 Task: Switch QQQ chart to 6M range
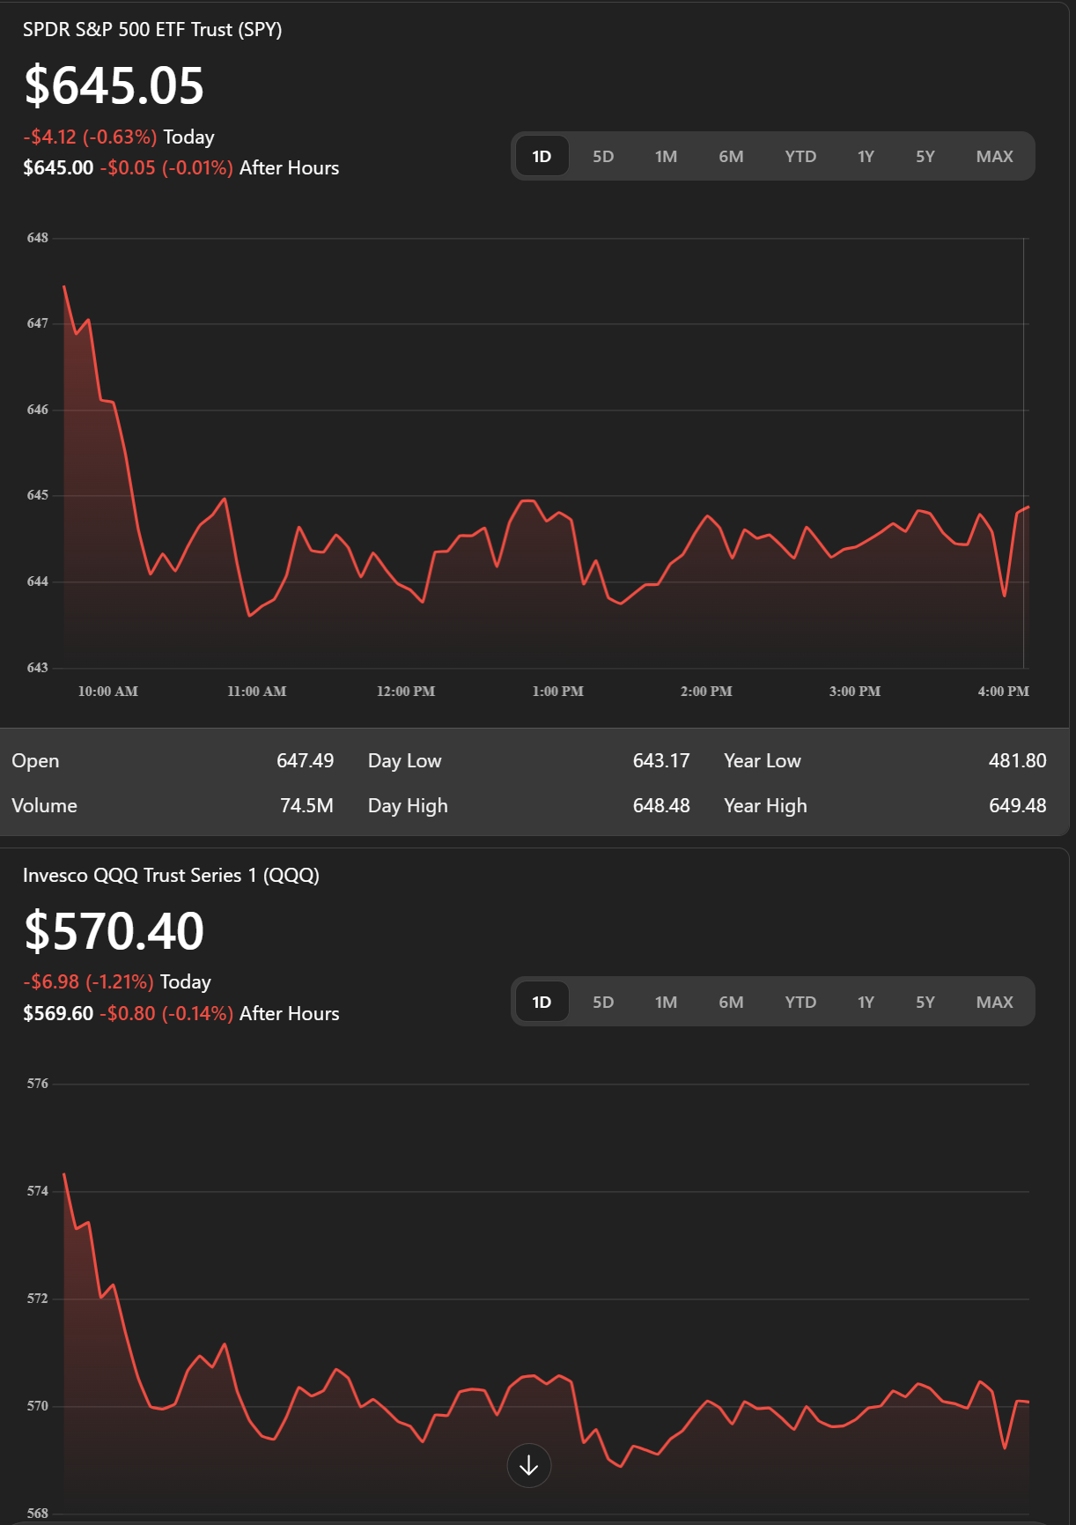(731, 1002)
